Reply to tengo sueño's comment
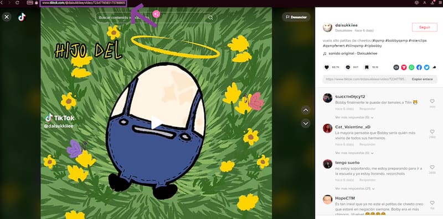Screen dimensions: 443x219 367,180
